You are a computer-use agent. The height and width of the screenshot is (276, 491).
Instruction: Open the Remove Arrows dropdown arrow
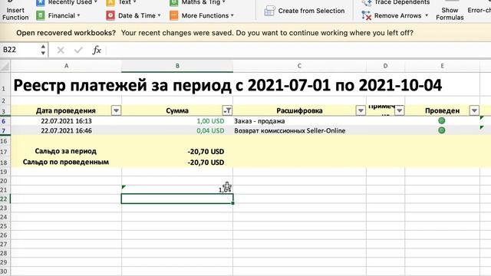click(427, 15)
